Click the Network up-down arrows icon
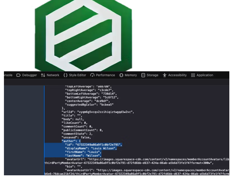This screenshot has height=177, width=233. [x=43, y=75]
